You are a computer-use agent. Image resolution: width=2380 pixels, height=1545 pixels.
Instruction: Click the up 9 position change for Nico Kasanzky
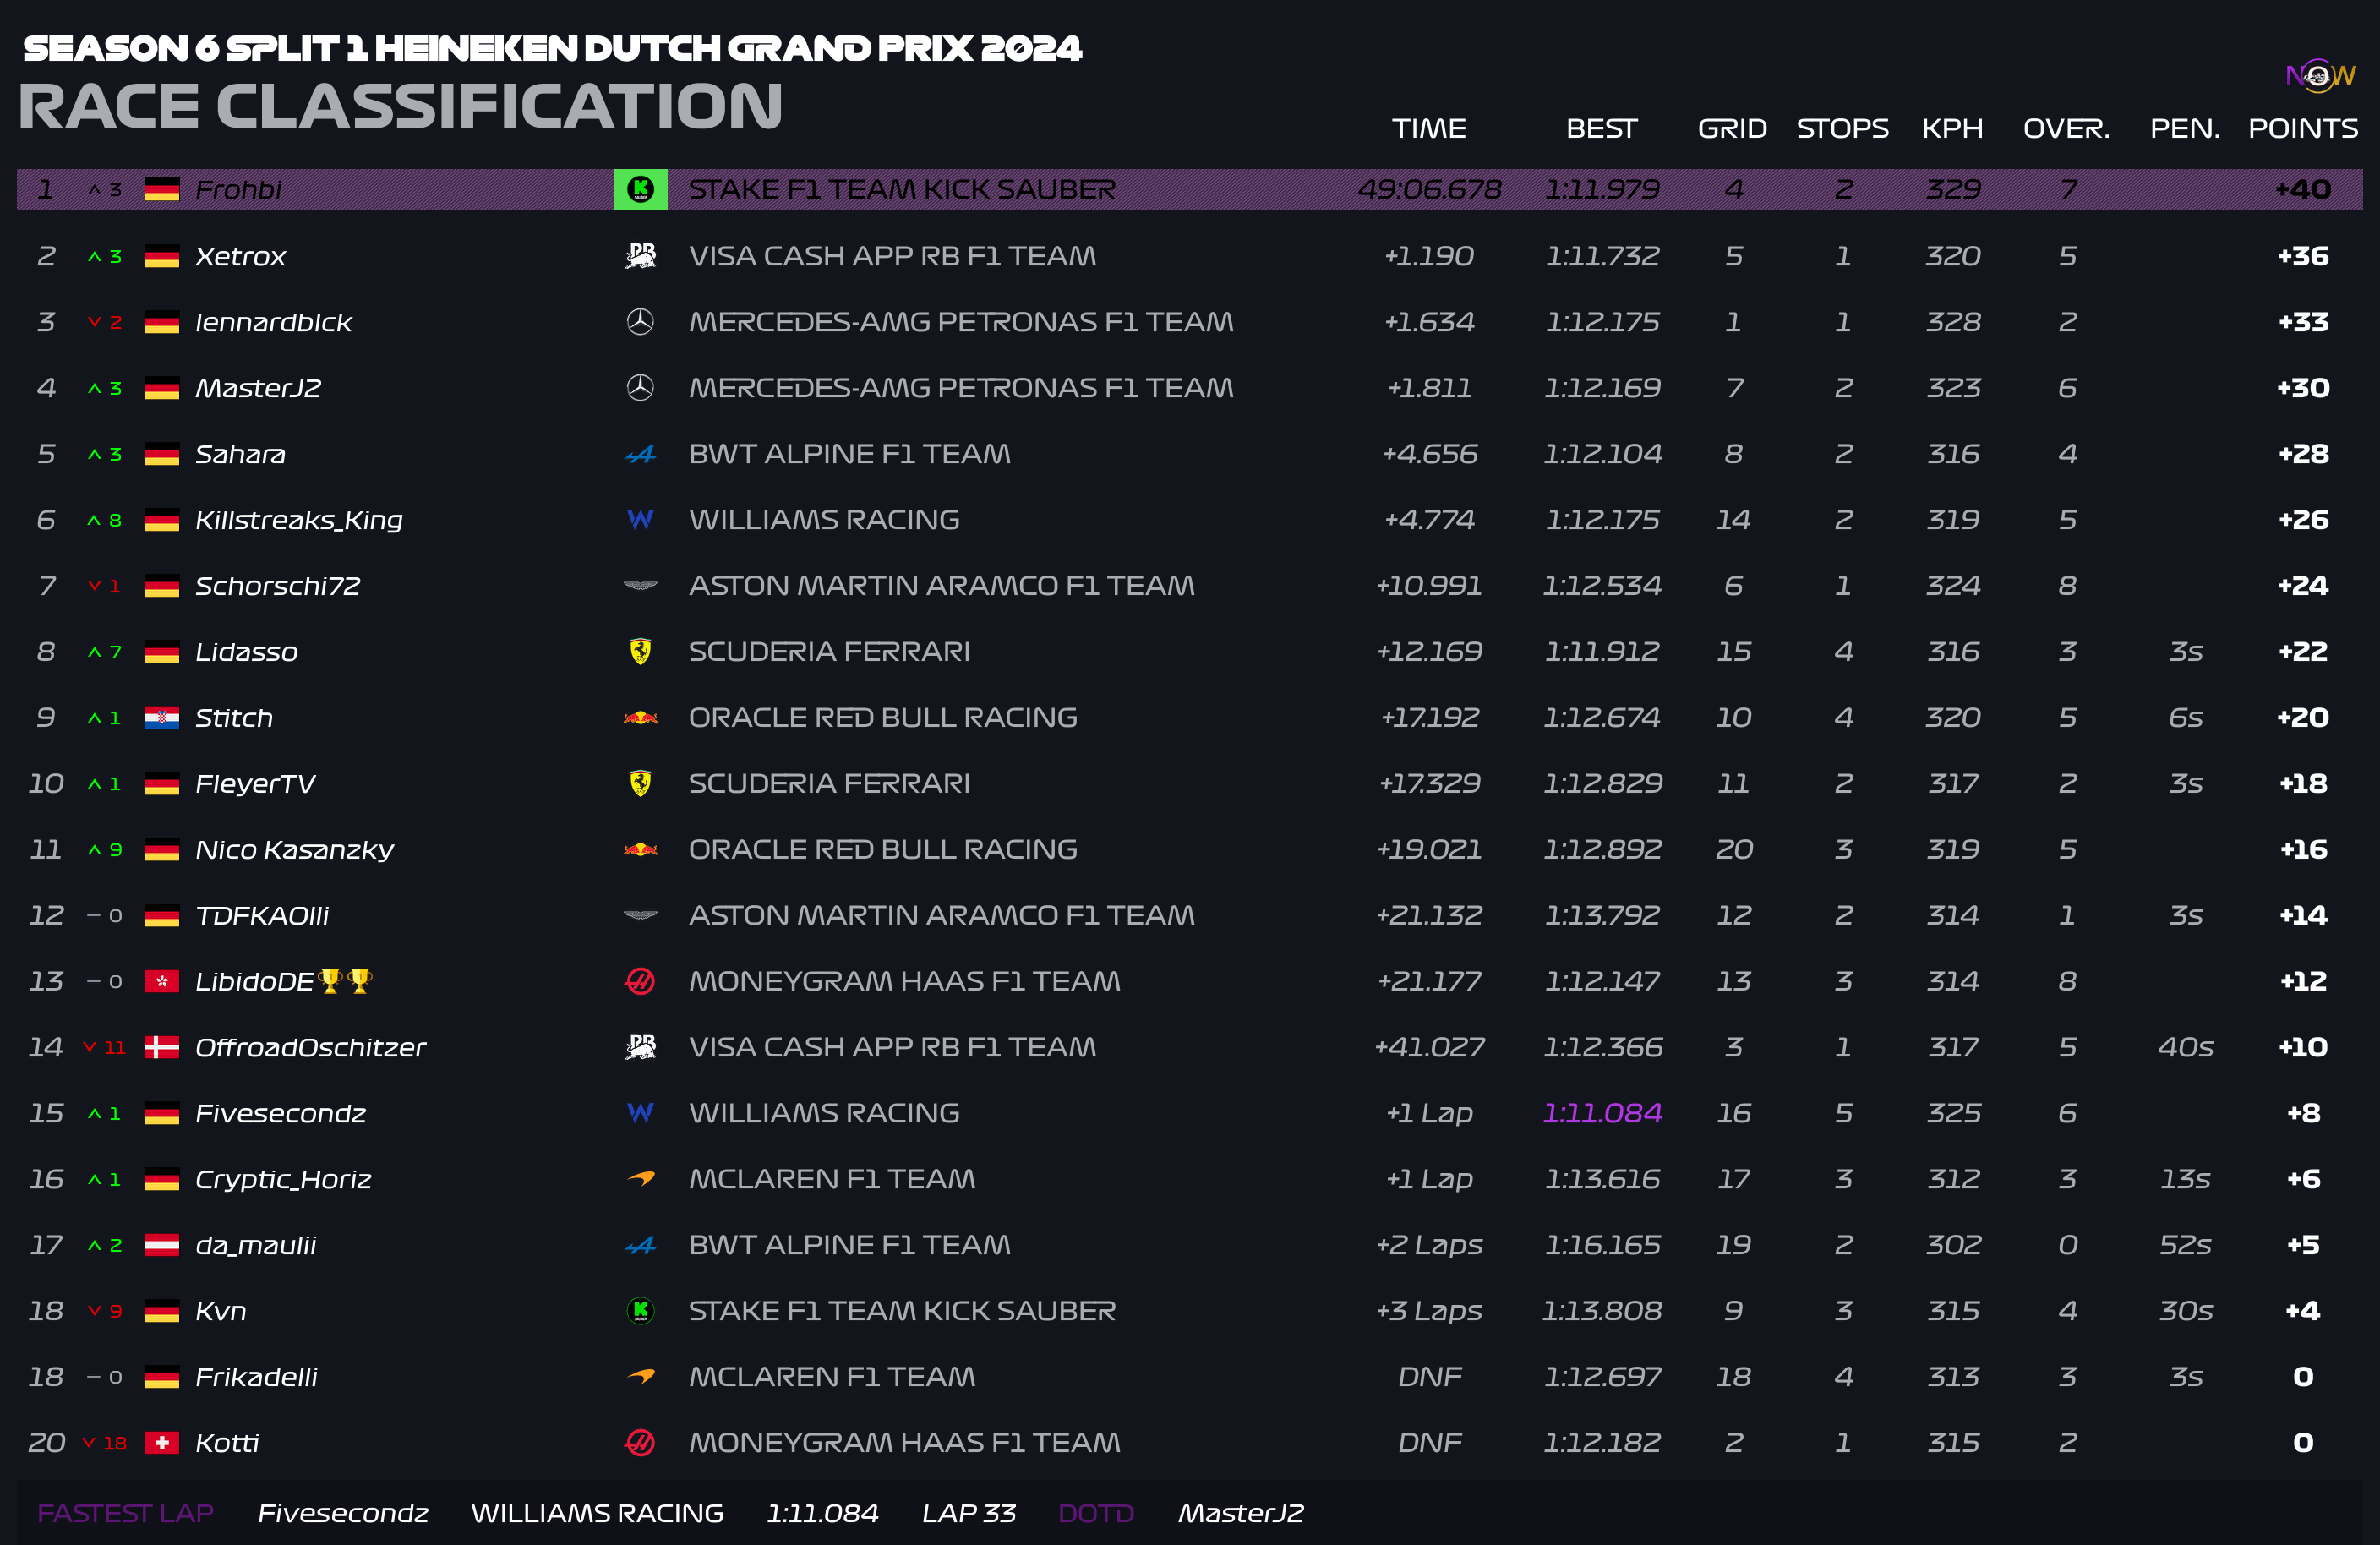105,850
